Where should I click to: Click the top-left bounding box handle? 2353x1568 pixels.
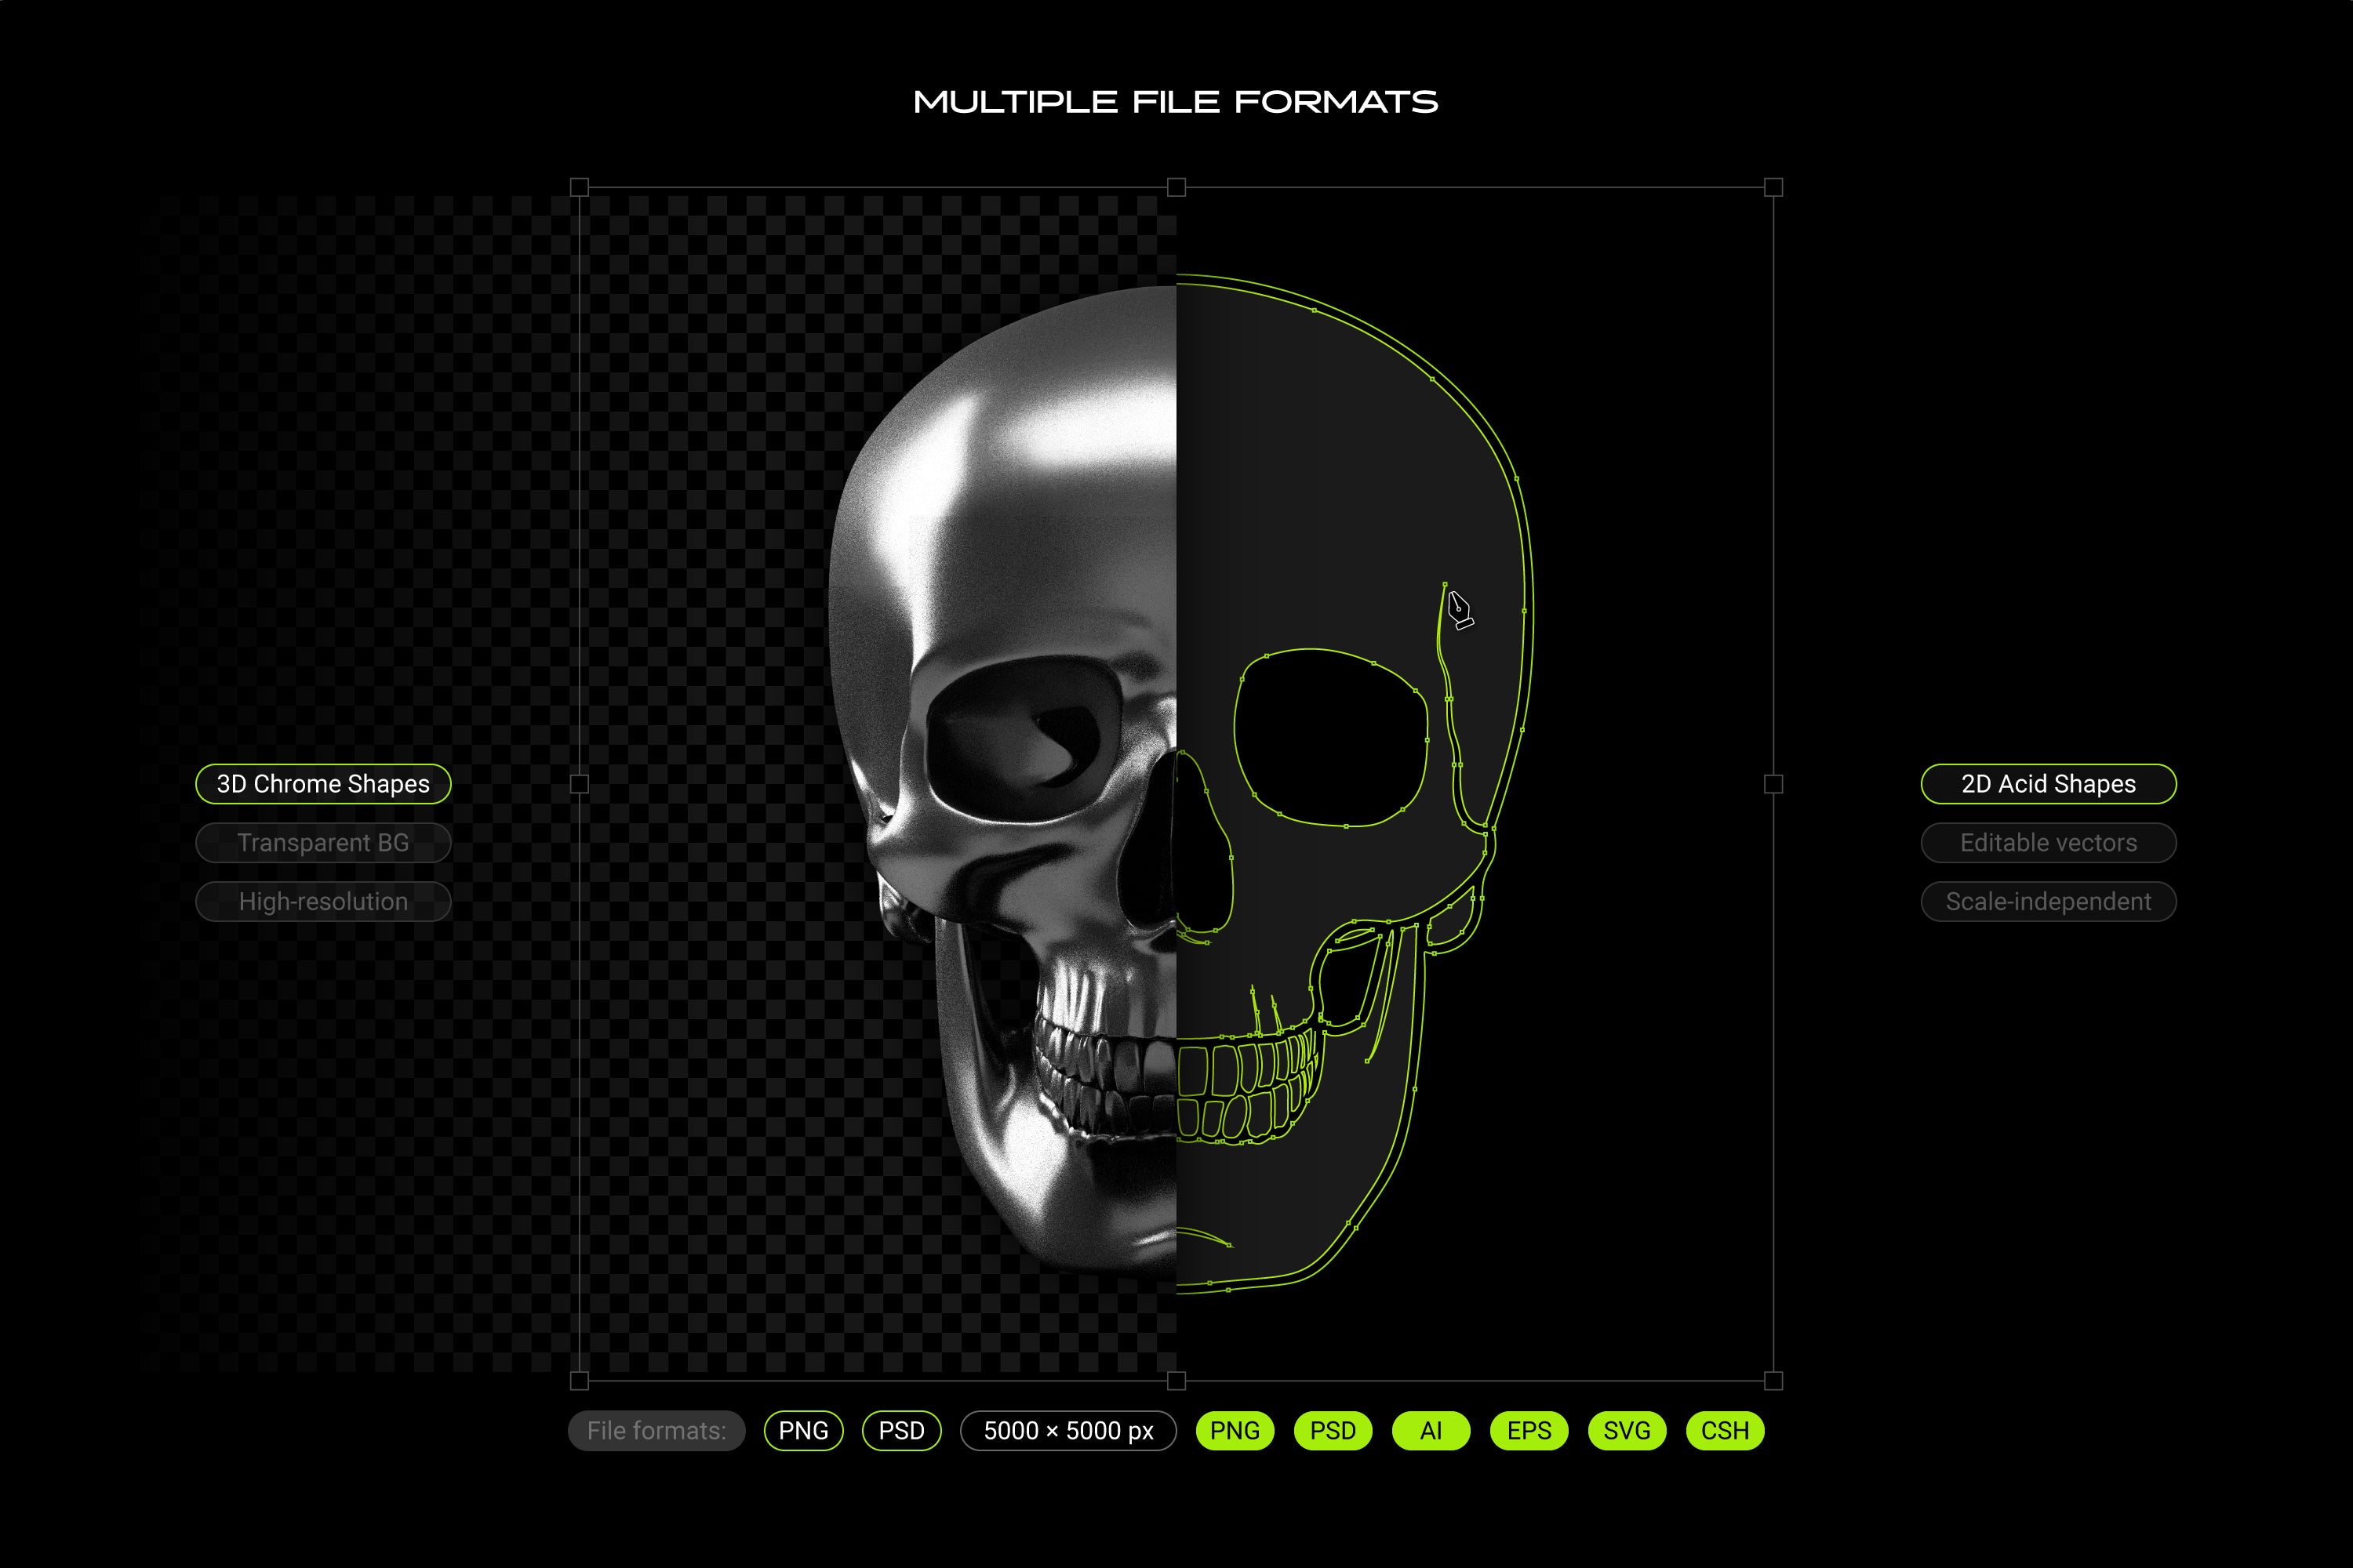[x=580, y=187]
